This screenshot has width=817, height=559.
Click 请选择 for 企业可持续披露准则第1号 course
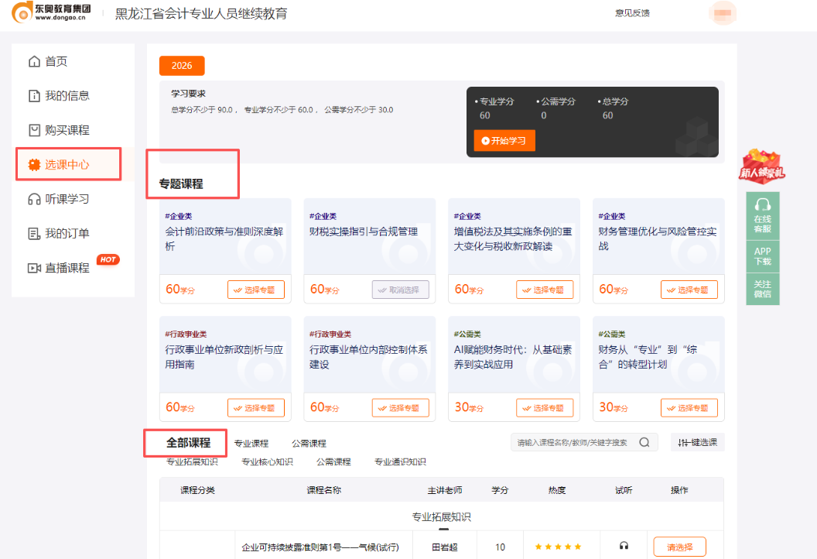click(679, 547)
